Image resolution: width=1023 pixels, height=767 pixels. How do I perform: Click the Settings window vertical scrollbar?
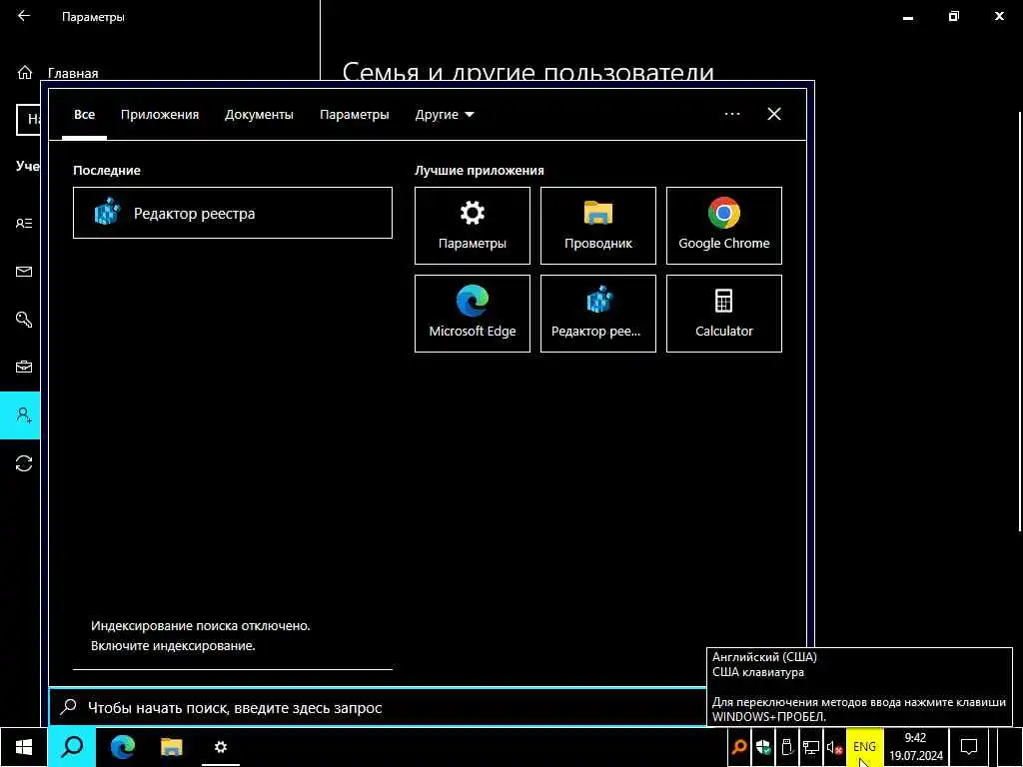tap(1020, 323)
